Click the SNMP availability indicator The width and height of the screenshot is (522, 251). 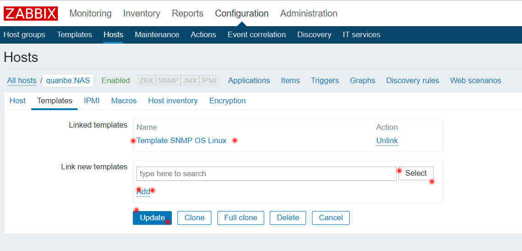168,80
